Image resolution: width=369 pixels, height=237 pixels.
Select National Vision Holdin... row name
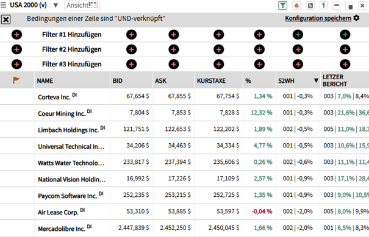(72, 179)
